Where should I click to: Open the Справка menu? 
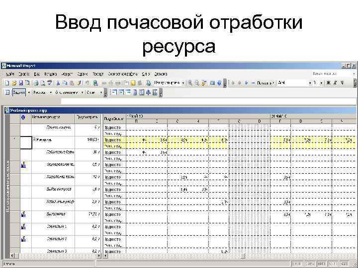161,74
